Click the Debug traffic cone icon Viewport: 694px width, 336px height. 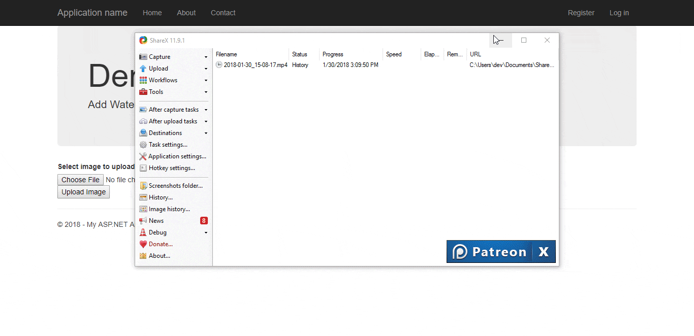point(143,232)
